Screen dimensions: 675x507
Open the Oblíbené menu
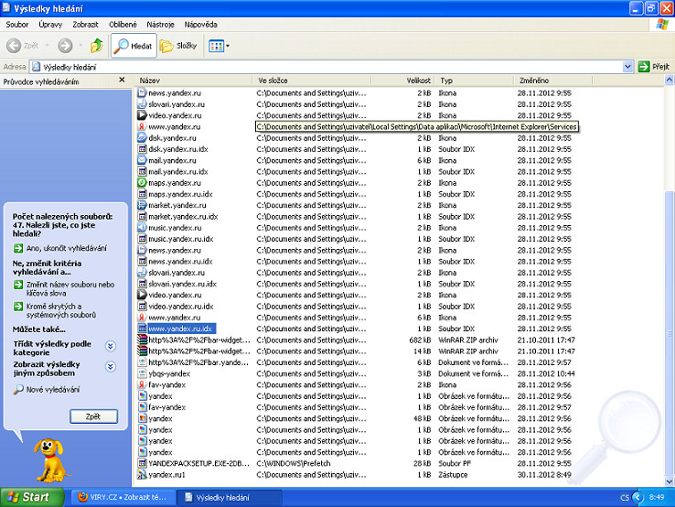(123, 25)
